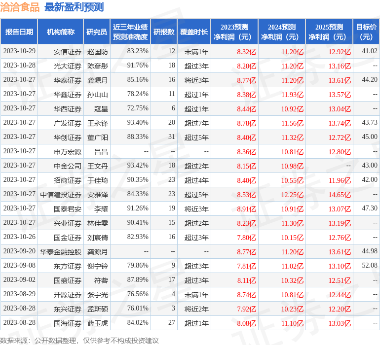Click researcher name 王永锋
This screenshot has width=380, height=345.
[97, 123]
